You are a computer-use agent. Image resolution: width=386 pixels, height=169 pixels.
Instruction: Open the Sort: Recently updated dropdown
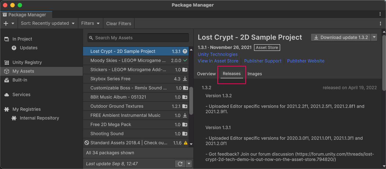47,23
